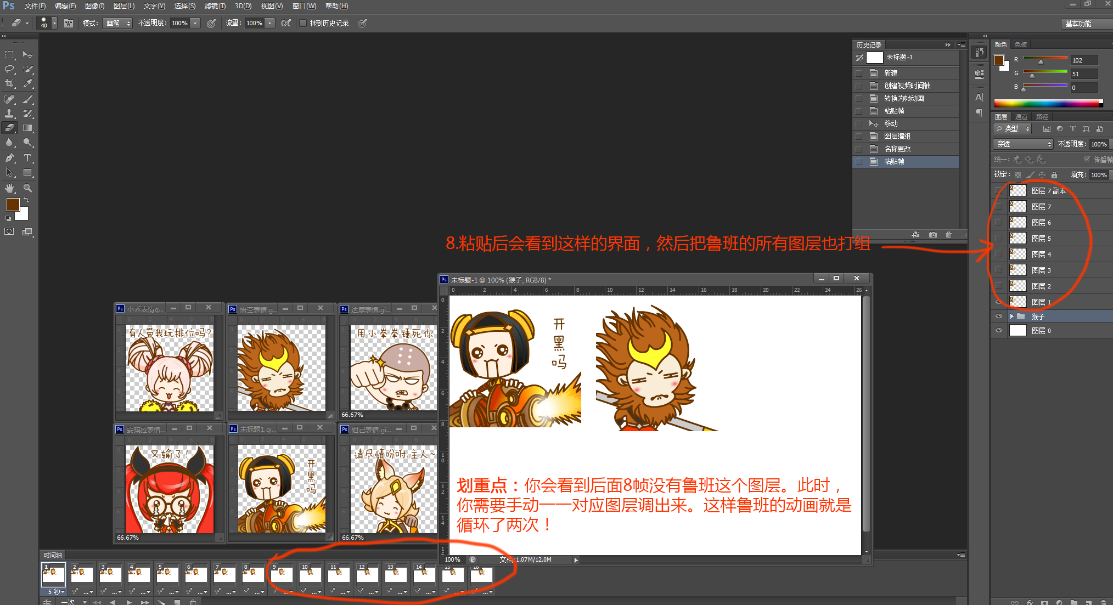Open the 滤镜 menu
This screenshot has height=605, width=1113.
pyautogui.click(x=215, y=6)
